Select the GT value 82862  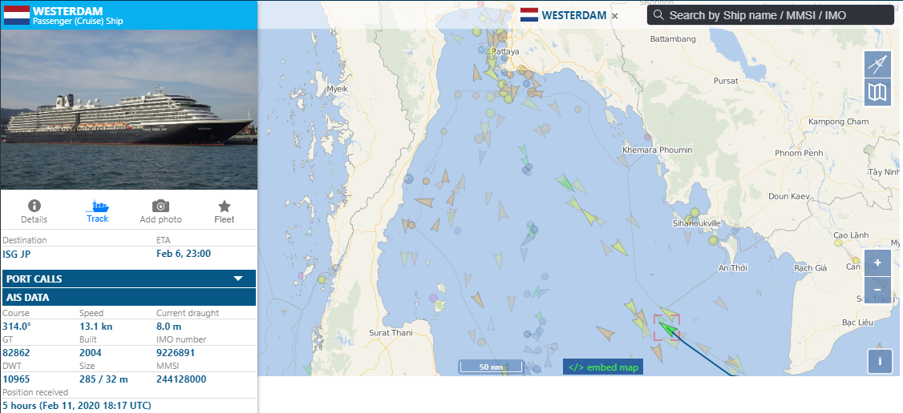(16, 353)
